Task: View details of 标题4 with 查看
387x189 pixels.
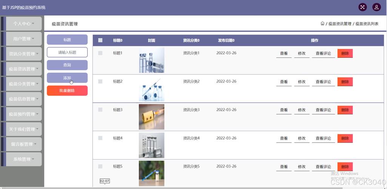Action: pos(284,138)
